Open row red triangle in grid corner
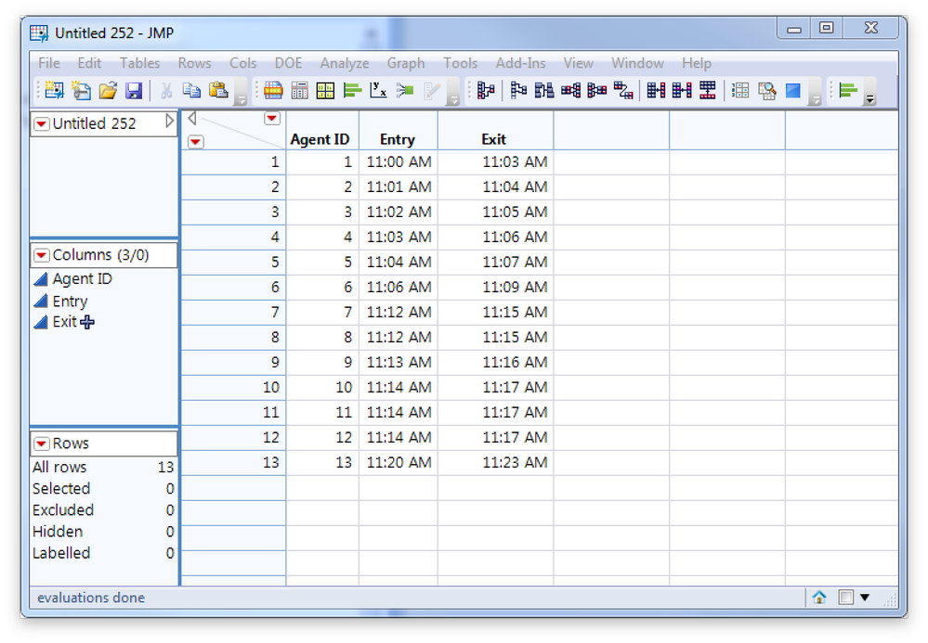 [196, 141]
